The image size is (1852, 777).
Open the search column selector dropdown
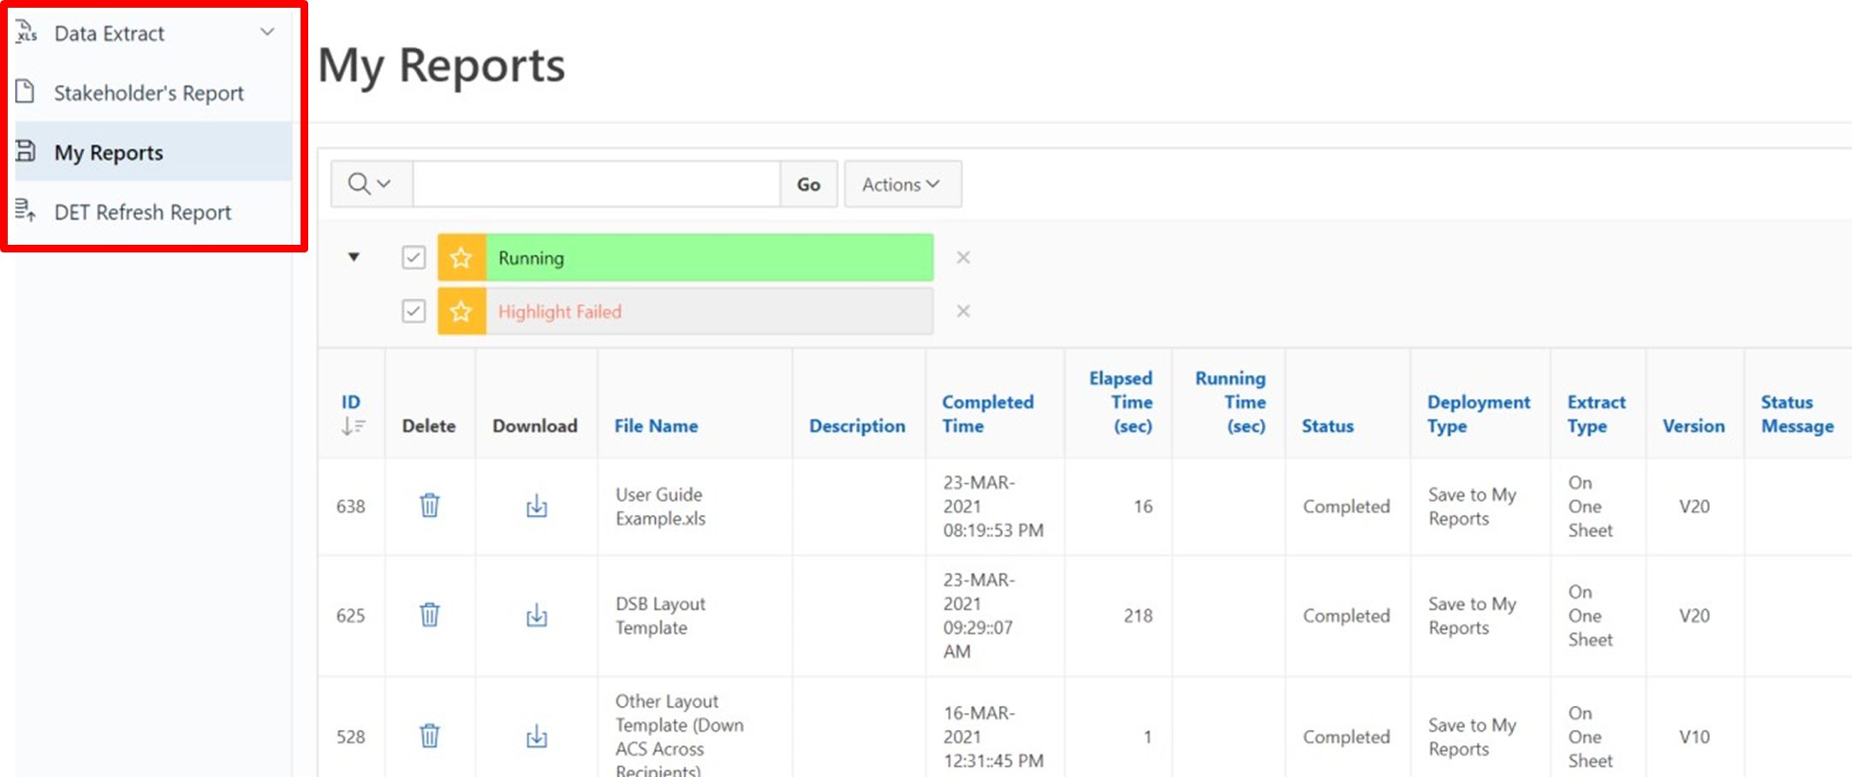pyautogui.click(x=370, y=184)
